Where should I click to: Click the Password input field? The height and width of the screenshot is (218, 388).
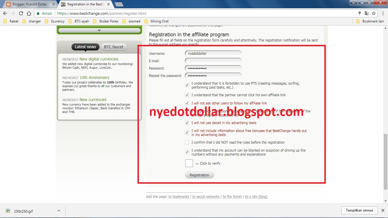[213, 68]
